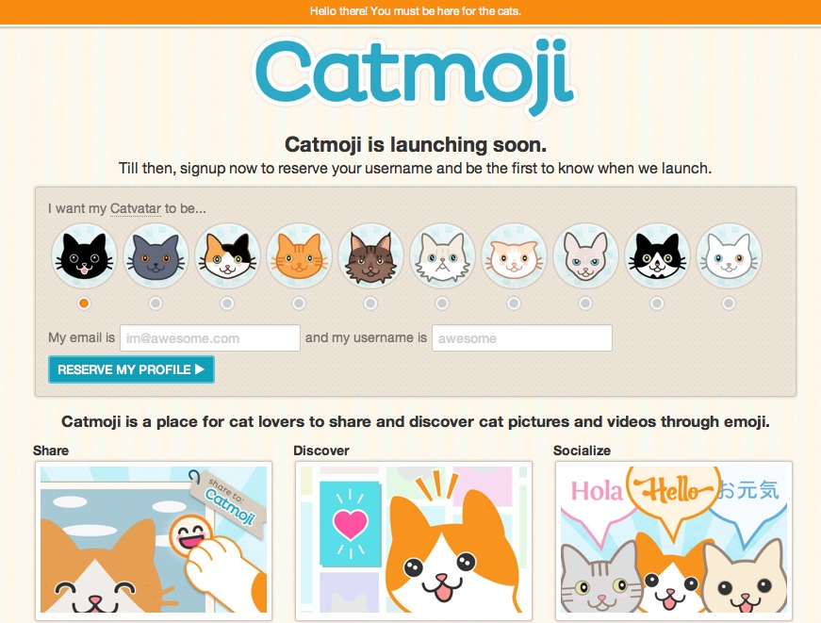
Task: Click the orange tabby cat avatar
Action: pyautogui.click(x=299, y=255)
